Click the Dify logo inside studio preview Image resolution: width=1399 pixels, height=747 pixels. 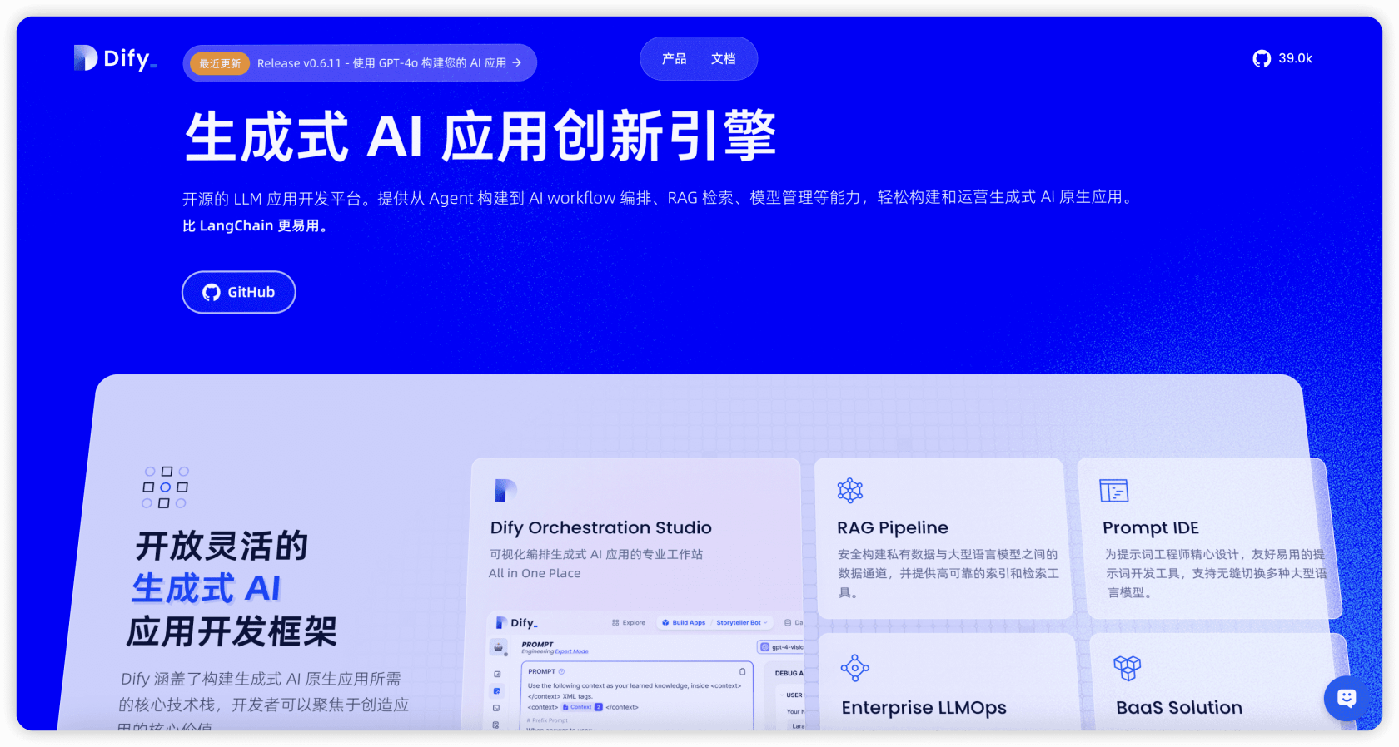click(x=516, y=622)
